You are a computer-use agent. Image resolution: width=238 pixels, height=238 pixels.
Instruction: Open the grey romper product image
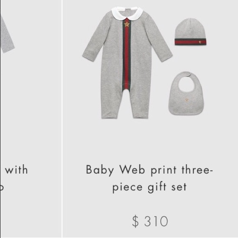pos(127,62)
